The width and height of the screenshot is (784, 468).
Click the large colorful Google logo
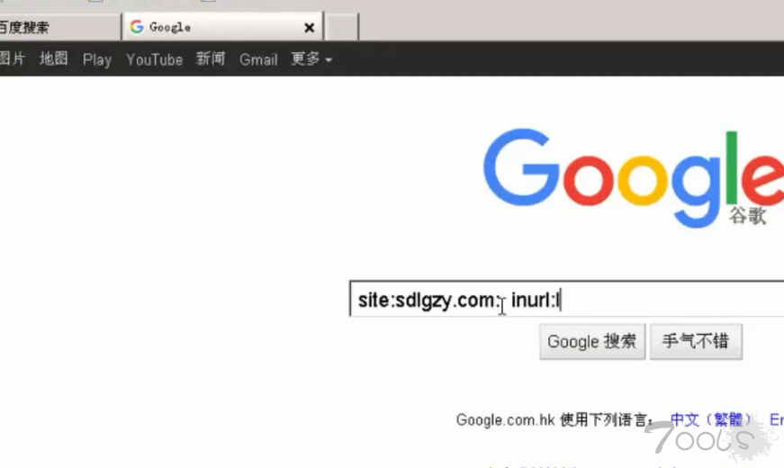tap(634, 177)
